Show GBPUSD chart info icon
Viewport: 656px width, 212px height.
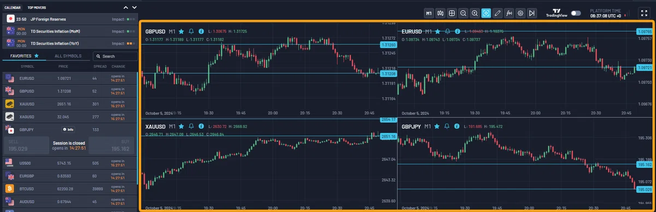tap(201, 32)
